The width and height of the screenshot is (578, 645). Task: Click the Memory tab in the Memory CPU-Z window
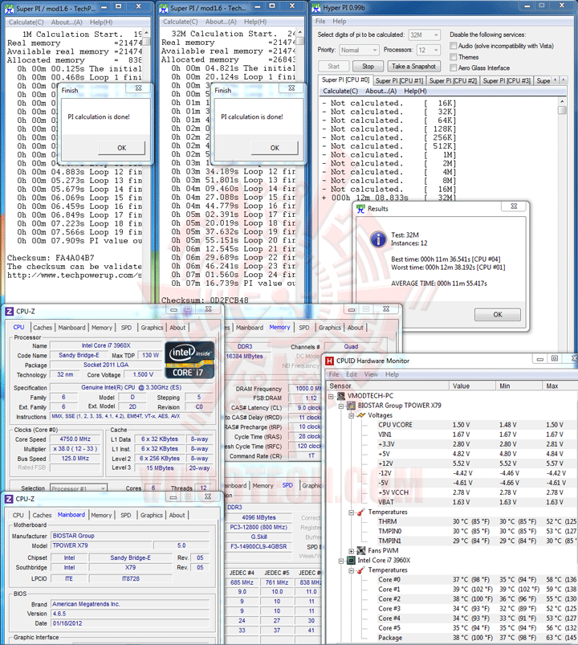click(x=279, y=328)
